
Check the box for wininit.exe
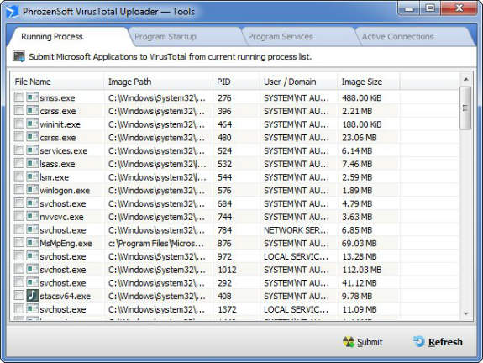click(18, 124)
